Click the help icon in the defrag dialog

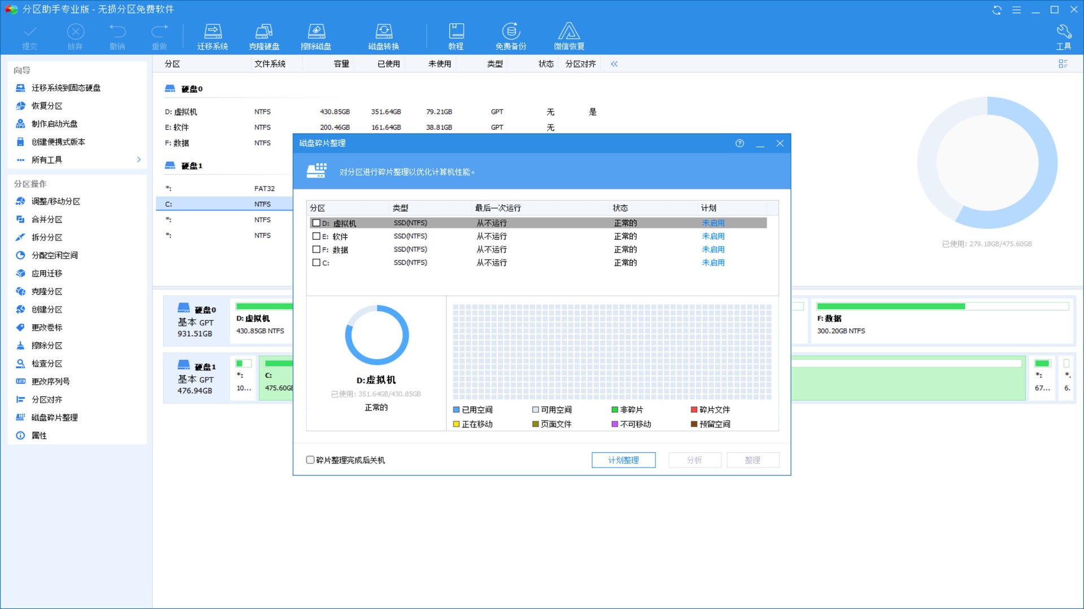click(740, 143)
